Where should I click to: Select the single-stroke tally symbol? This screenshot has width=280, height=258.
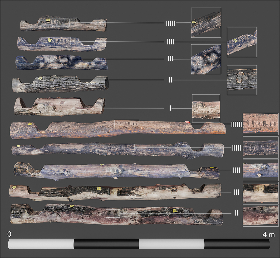pos(170,108)
